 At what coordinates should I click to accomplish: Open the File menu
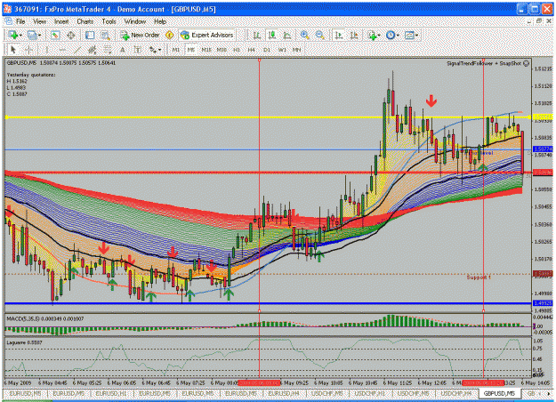click(x=20, y=21)
